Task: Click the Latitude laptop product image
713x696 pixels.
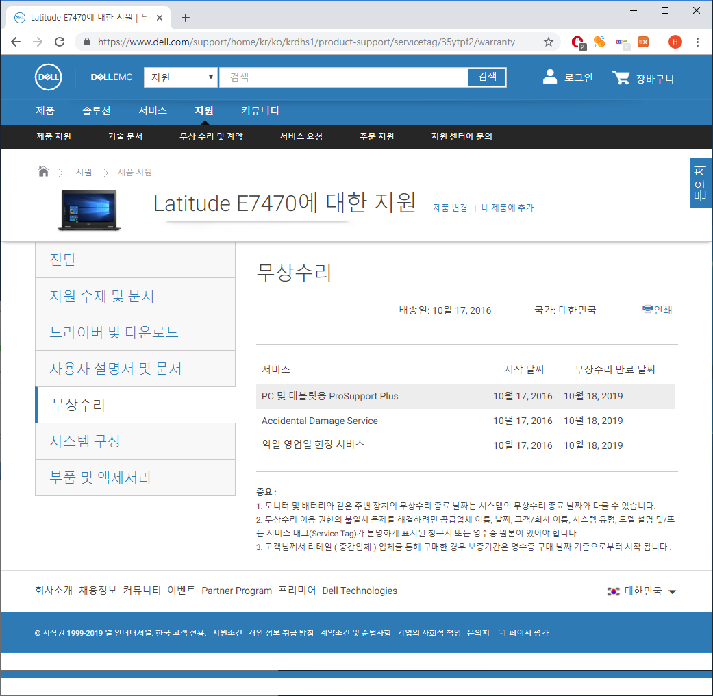Action: coord(89,210)
